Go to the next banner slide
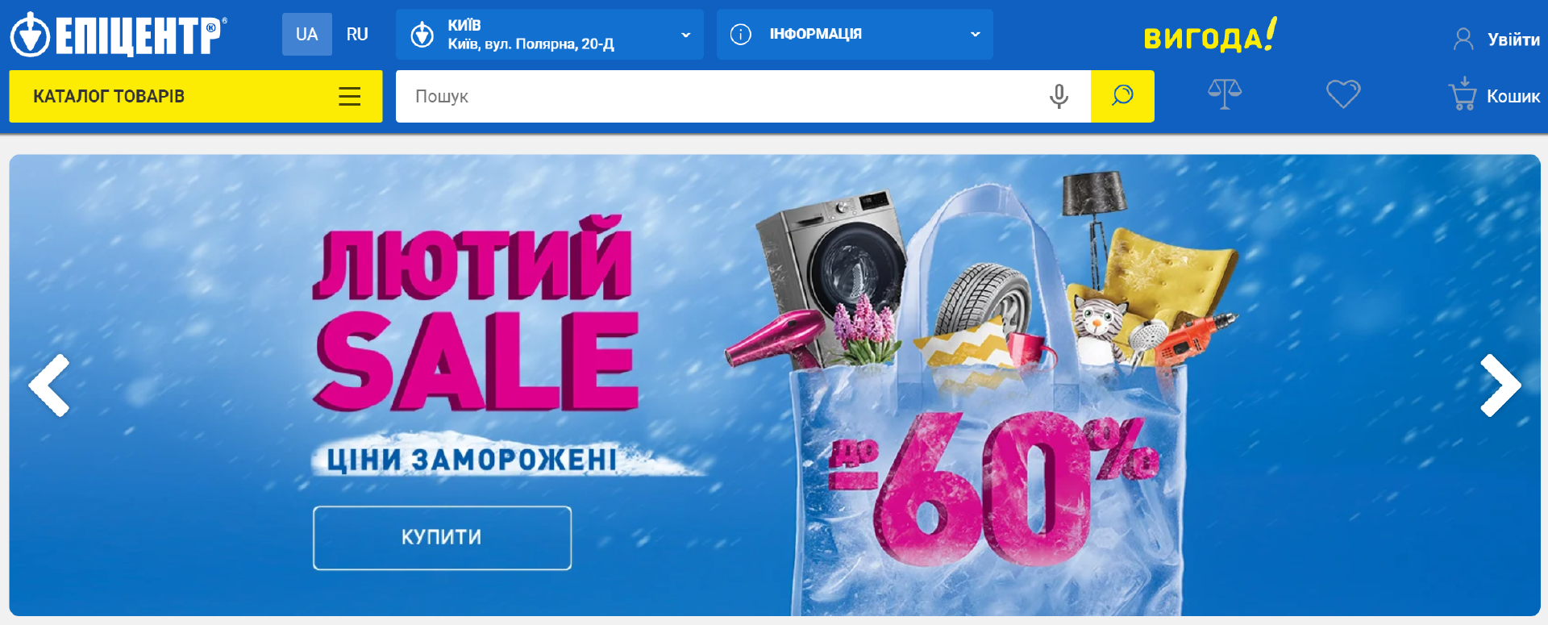 click(x=1500, y=385)
